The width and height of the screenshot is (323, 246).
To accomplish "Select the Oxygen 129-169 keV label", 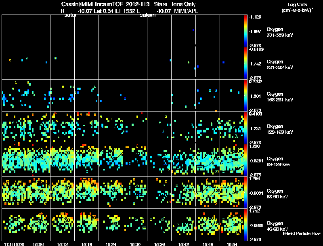I will [280, 129].
